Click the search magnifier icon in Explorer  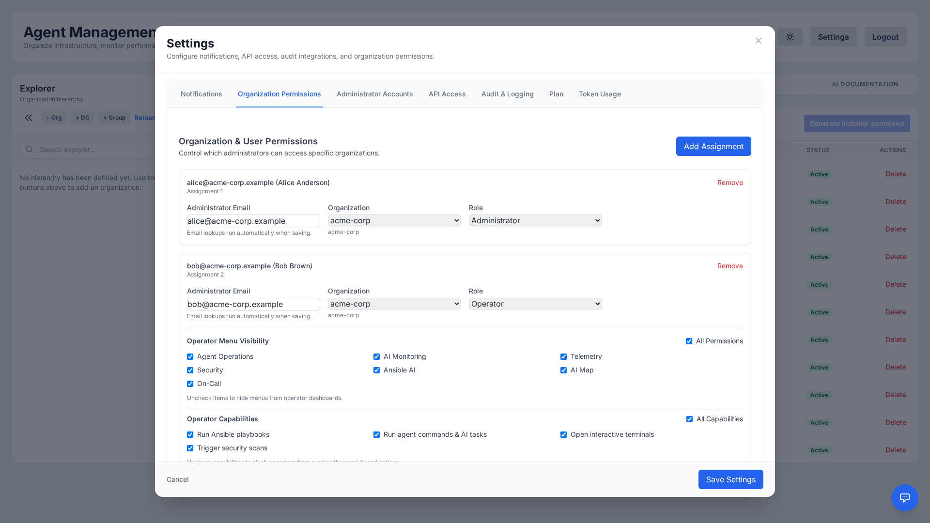pos(29,149)
